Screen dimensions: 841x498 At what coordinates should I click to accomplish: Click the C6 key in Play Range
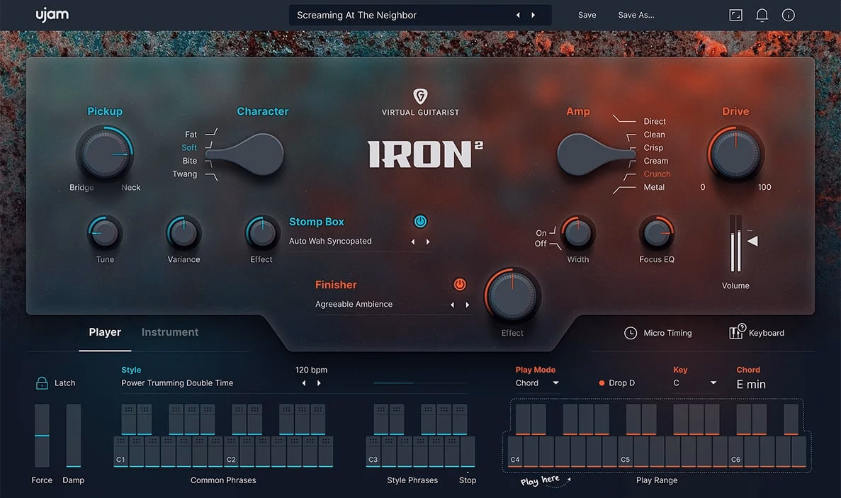pyautogui.click(x=736, y=451)
